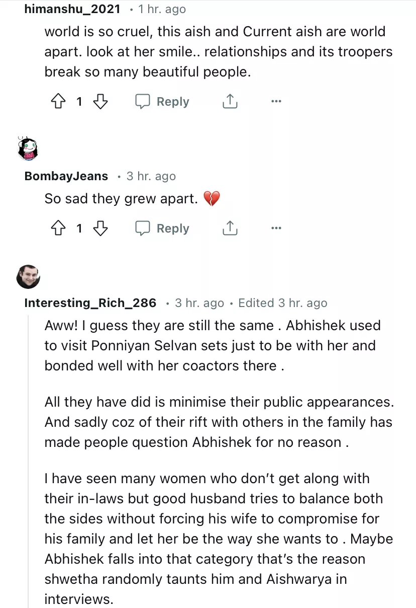Click the reply speech-bubble icon under himanshu_2021
Image resolution: width=416 pixels, height=608 pixels.
[143, 102]
